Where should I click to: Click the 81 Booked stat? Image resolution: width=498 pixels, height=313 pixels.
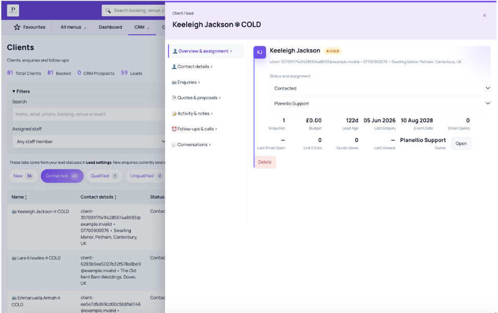coord(59,73)
